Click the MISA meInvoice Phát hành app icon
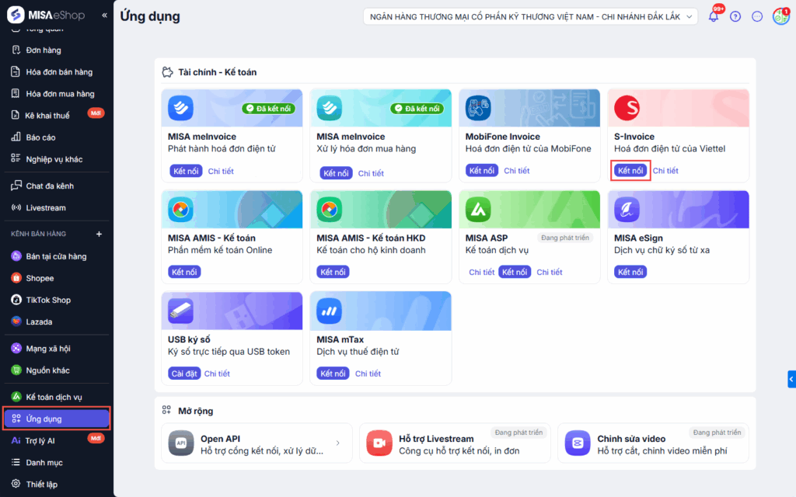The image size is (796, 497). (180, 108)
